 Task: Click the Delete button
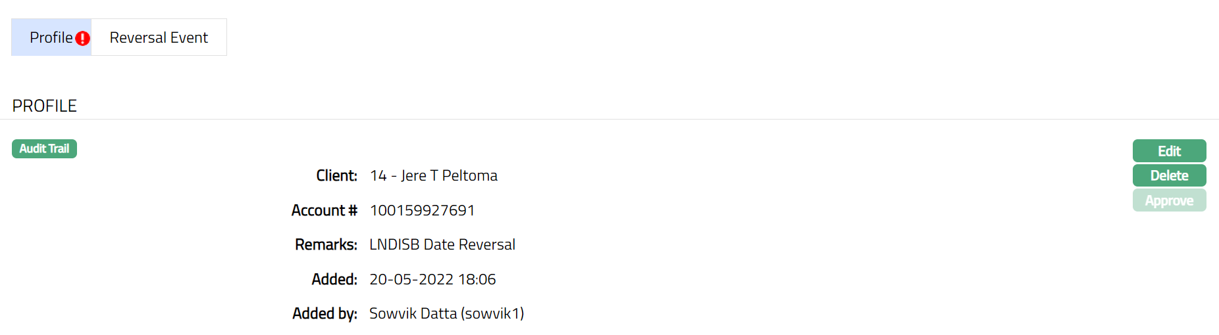point(1169,175)
